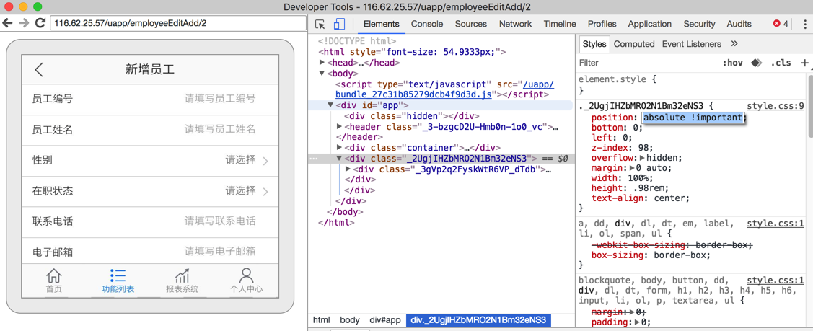Select the div class hidden node

(x=411, y=116)
